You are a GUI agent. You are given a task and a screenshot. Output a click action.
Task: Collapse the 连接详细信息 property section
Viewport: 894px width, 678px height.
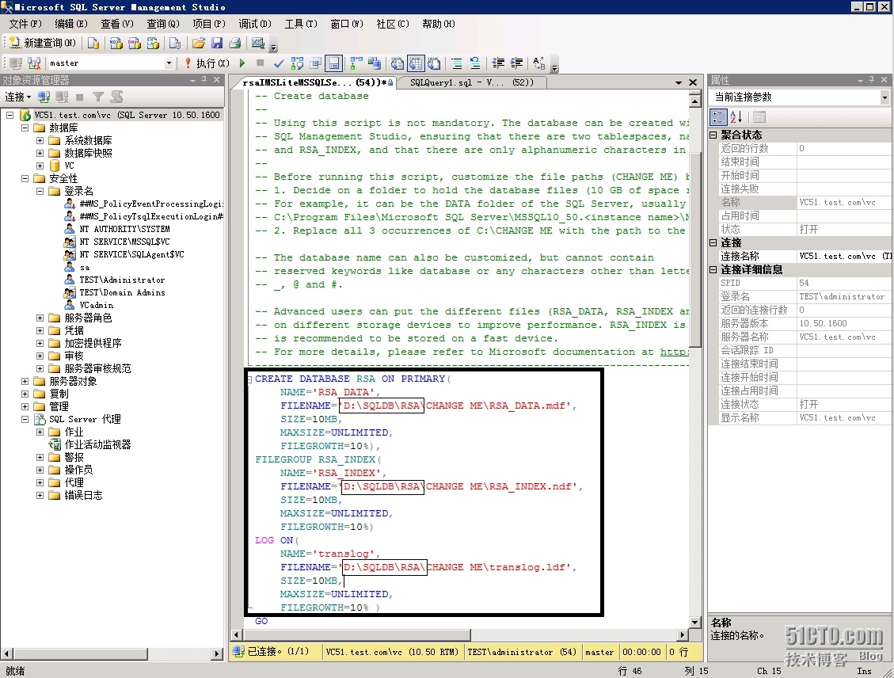[x=713, y=270]
